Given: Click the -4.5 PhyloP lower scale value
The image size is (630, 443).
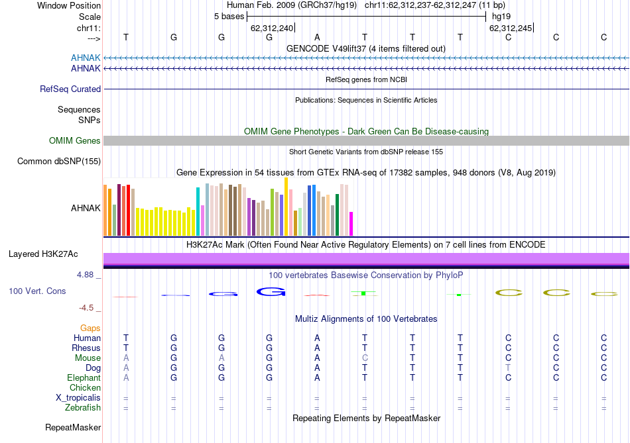Looking at the screenshot, I should 86,308.
